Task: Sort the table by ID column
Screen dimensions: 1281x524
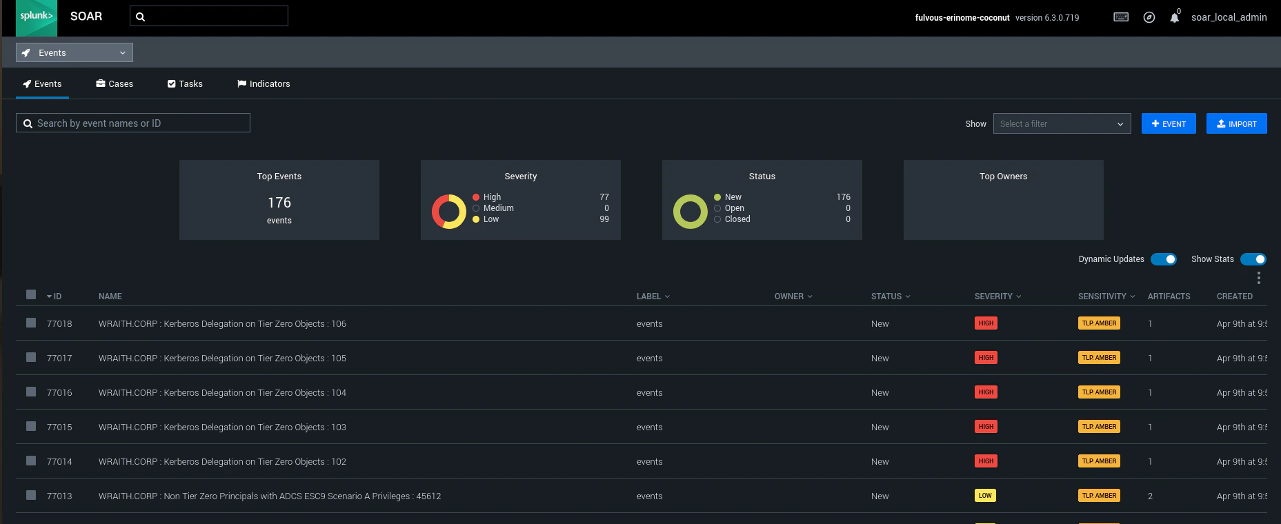Action: [54, 296]
